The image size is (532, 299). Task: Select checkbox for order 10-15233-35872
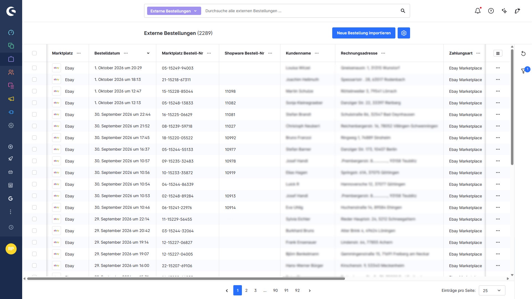coord(34,172)
